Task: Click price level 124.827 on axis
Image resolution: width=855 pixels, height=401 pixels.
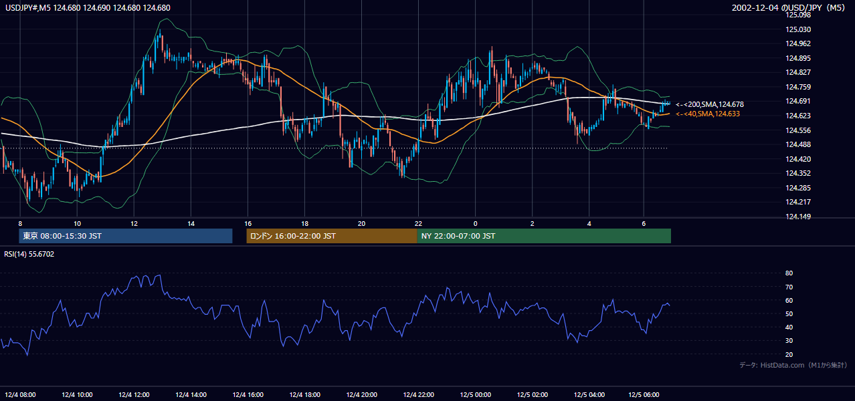Action: pos(798,72)
